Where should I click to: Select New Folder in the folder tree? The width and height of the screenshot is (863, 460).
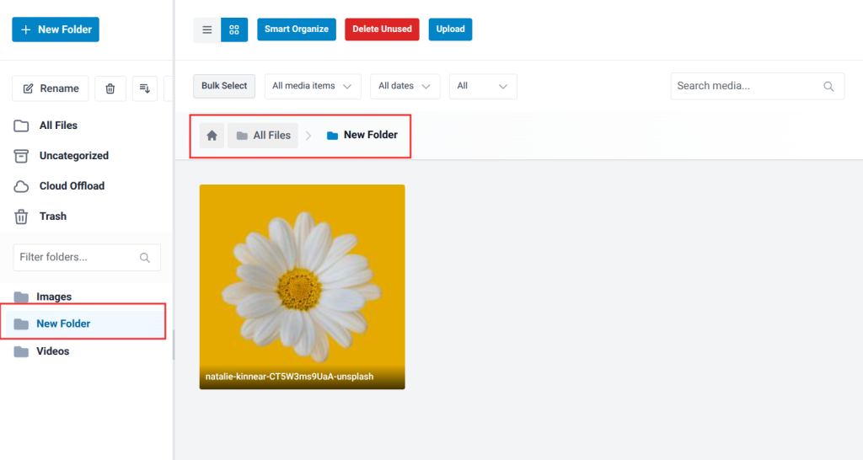click(87, 324)
